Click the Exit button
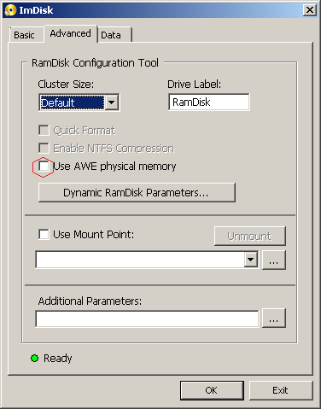 click(x=281, y=390)
